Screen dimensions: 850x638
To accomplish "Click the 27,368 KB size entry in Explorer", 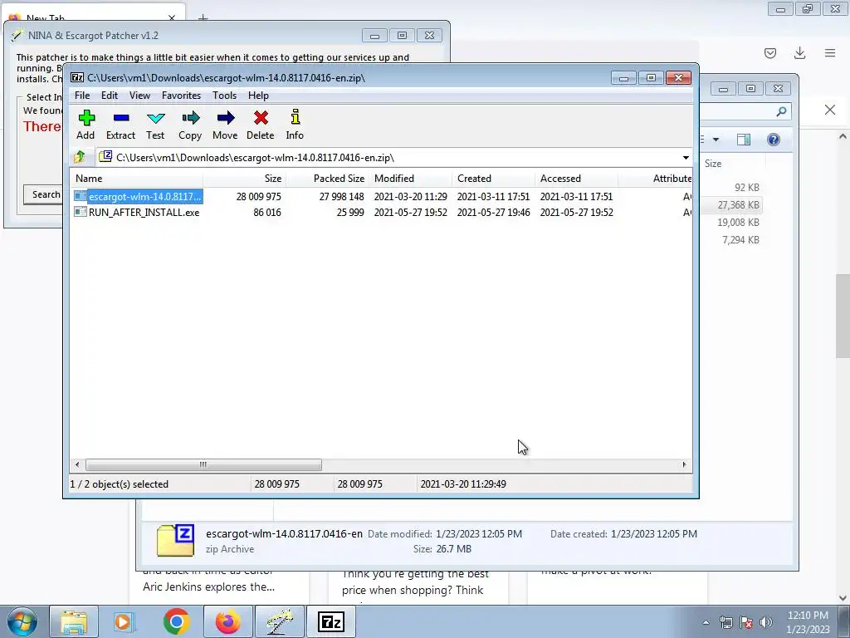I will pyautogui.click(x=738, y=205).
